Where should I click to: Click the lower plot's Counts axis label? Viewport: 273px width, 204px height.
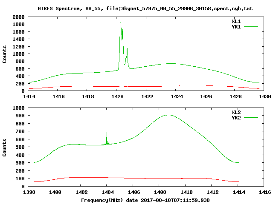tap(4, 147)
